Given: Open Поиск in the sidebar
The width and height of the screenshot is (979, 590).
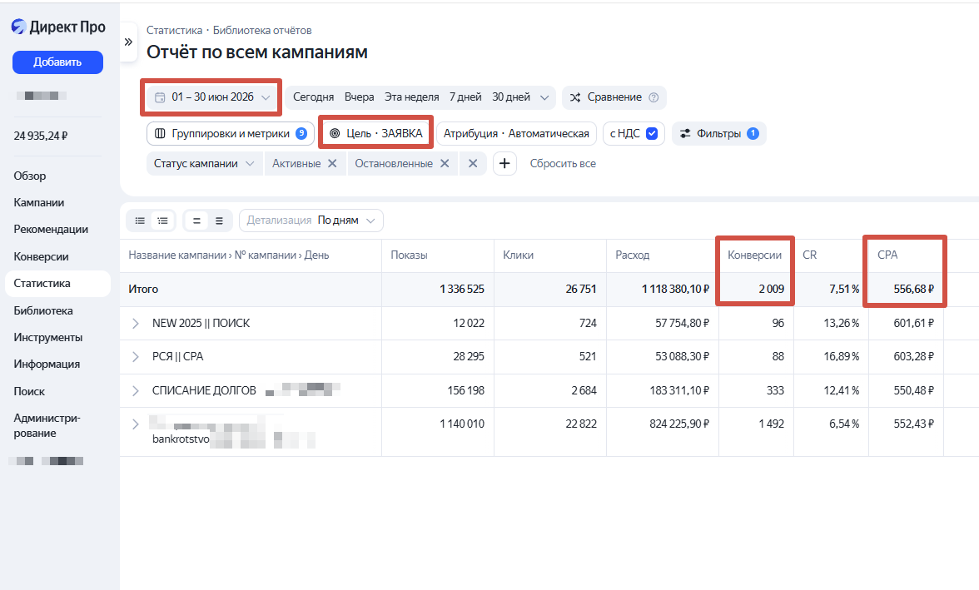Looking at the screenshot, I should (29, 391).
